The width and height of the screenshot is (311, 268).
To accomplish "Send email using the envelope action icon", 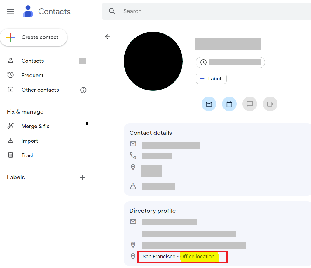I will coord(209,104).
